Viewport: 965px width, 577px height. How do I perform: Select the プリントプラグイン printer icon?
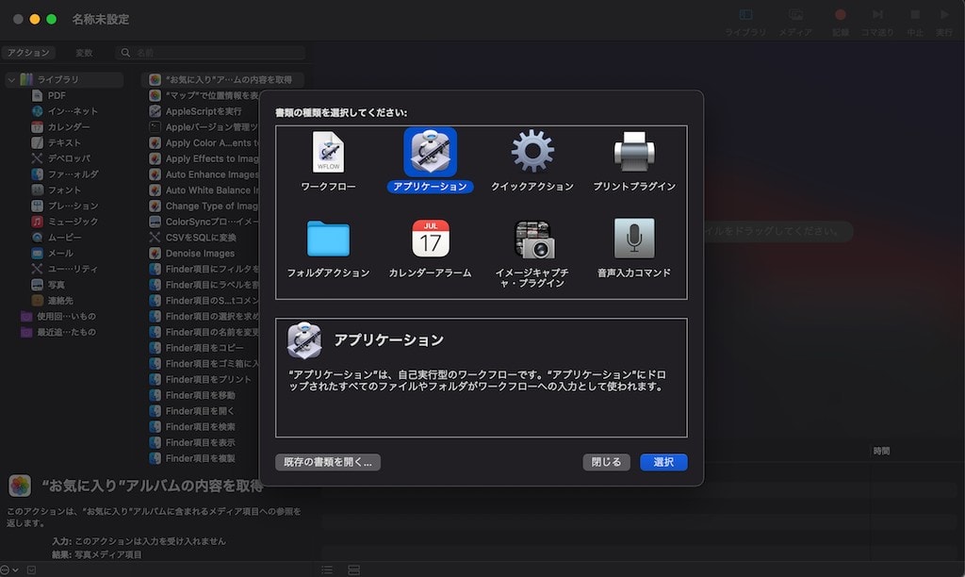pyautogui.click(x=634, y=153)
